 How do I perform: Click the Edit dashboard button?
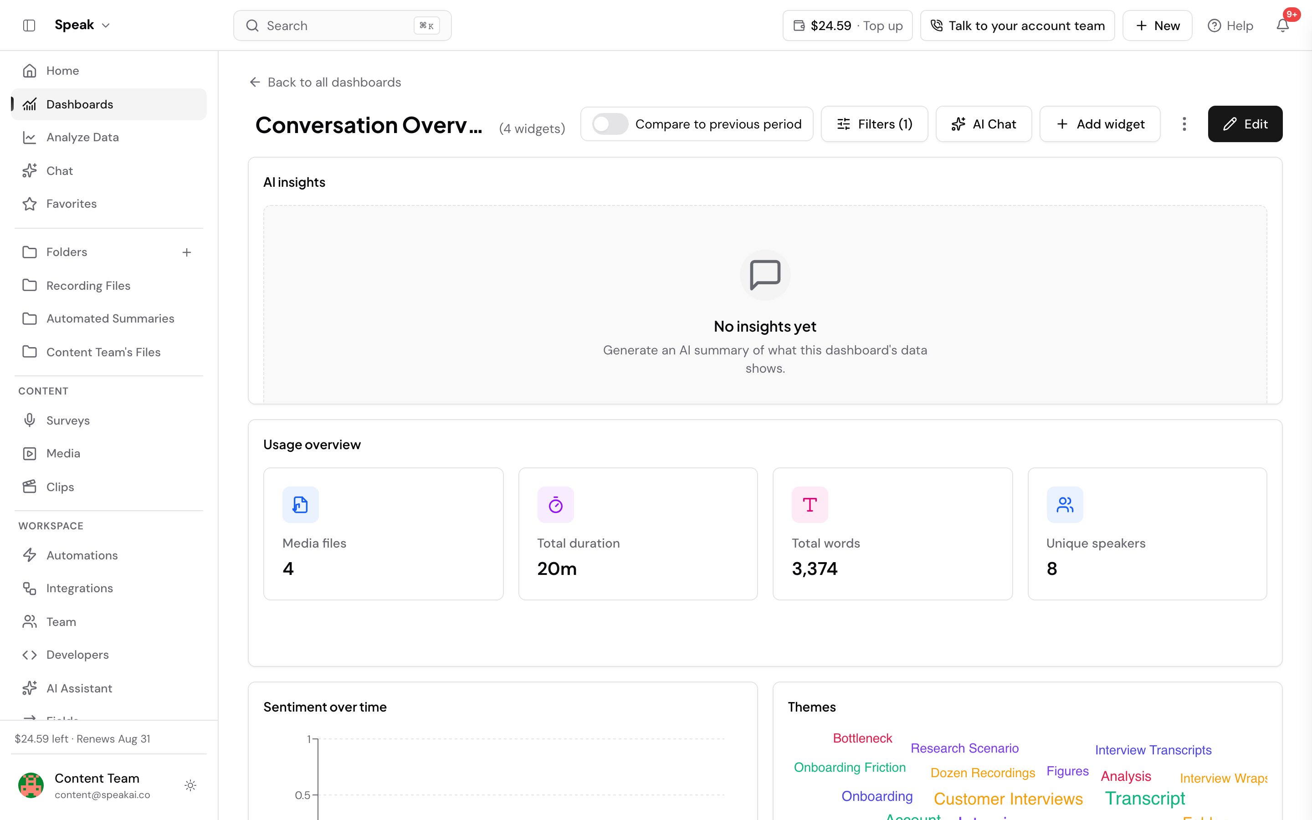(x=1245, y=123)
